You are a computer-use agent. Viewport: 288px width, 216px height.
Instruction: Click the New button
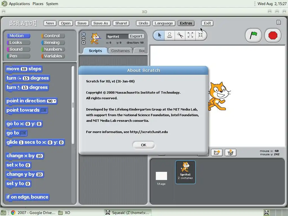pos(50,23)
